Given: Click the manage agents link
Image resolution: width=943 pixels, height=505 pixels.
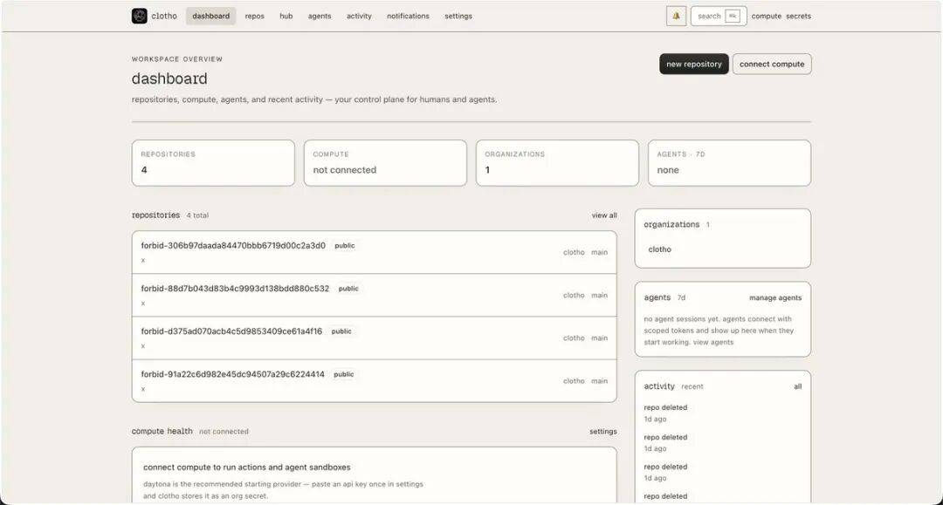Looking at the screenshot, I should tap(775, 297).
